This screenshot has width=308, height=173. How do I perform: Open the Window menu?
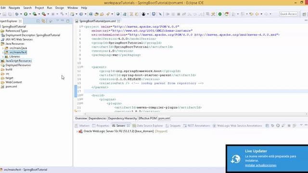click(73, 8)
